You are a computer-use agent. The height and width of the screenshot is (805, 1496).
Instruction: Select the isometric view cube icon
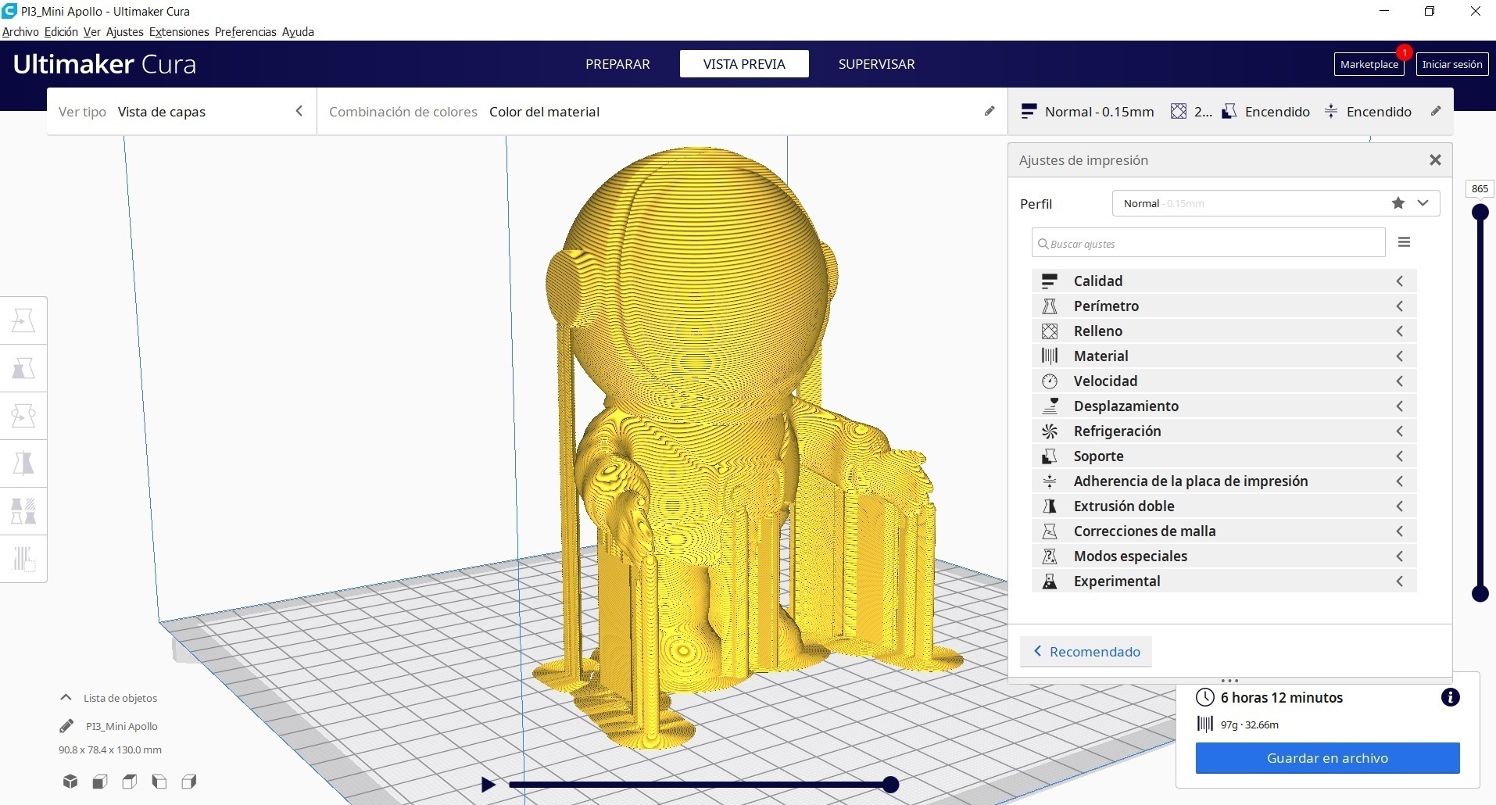tap(70, 782)
